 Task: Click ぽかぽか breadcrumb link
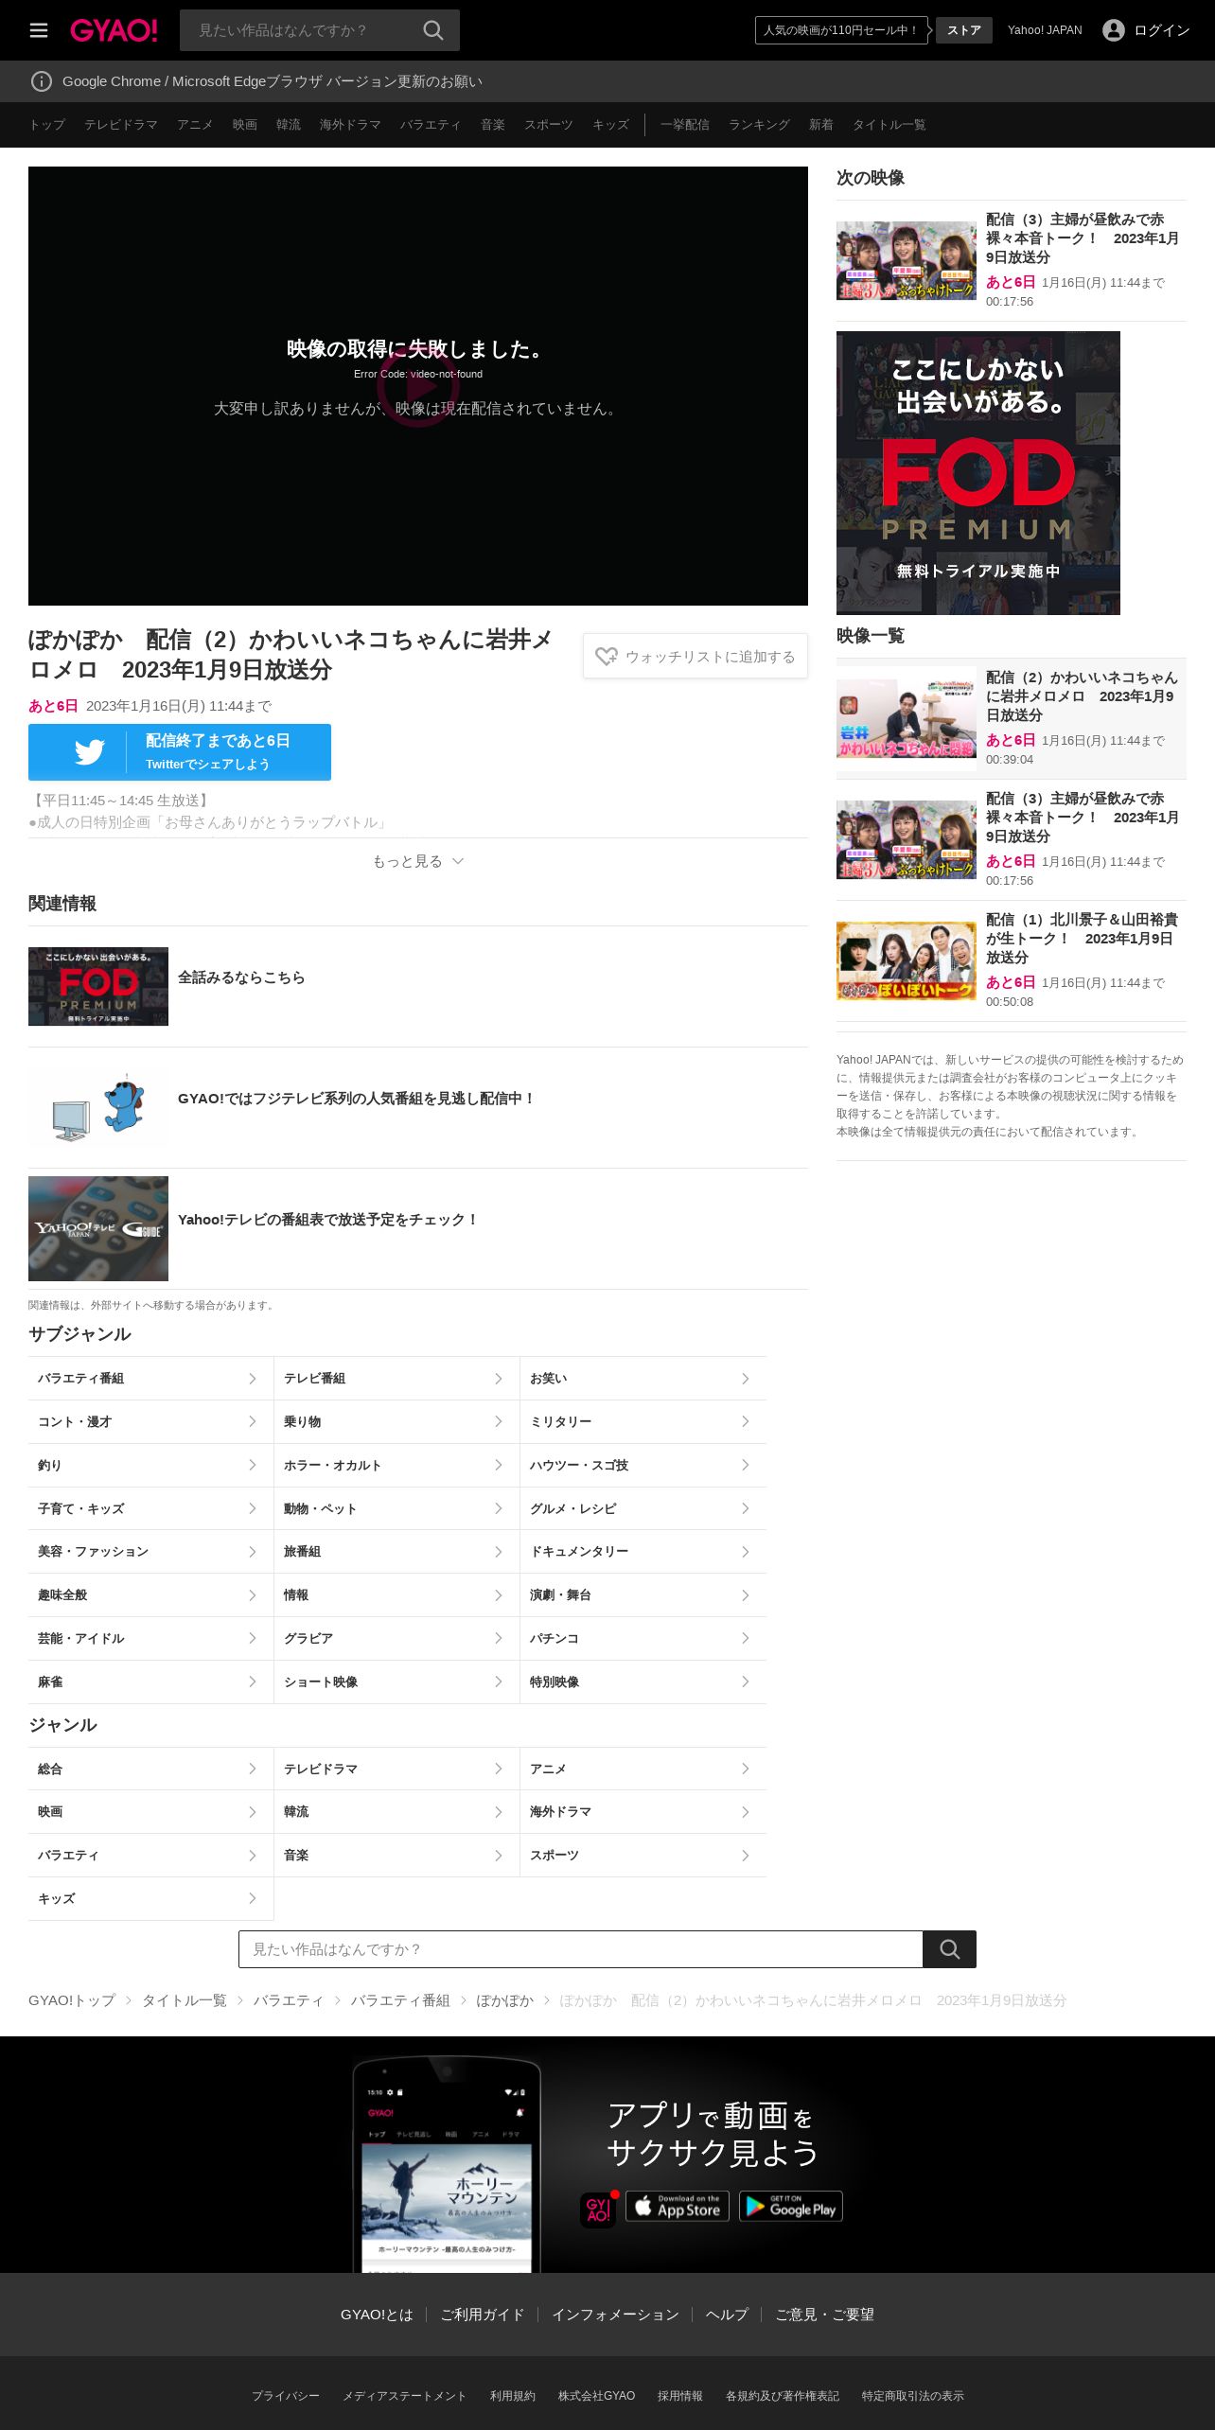(505, 2000)
